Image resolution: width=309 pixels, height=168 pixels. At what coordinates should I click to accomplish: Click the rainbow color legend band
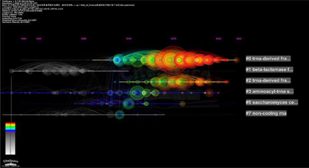click(x=10, y=127)
